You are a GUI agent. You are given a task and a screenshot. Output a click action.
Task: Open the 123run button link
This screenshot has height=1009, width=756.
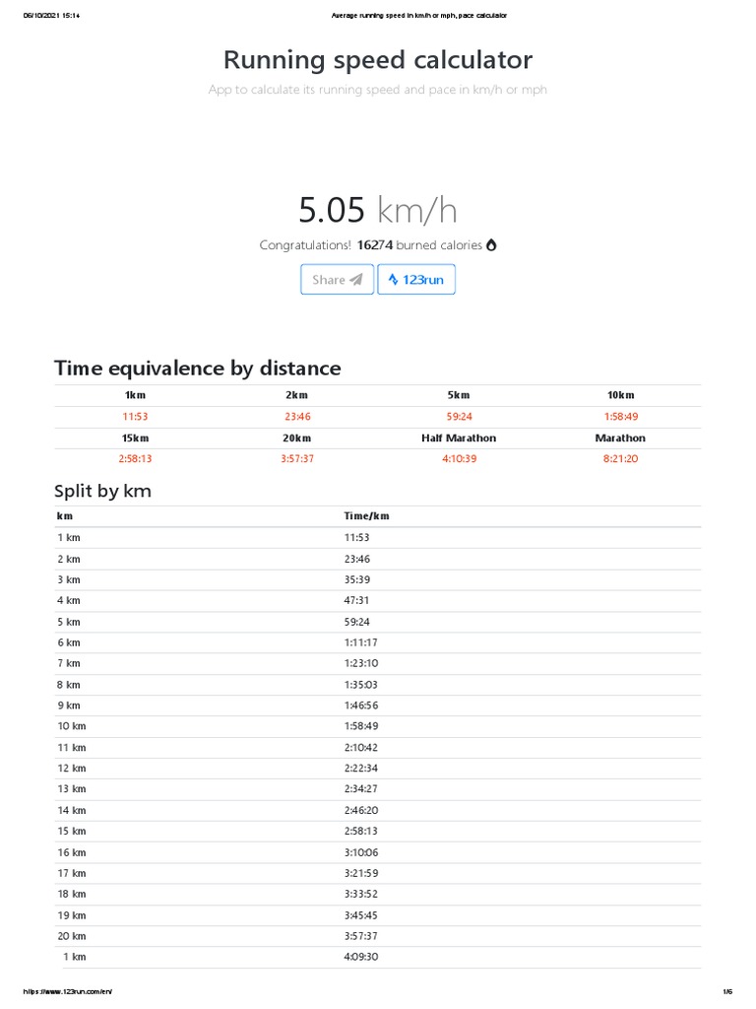[416, 280]
